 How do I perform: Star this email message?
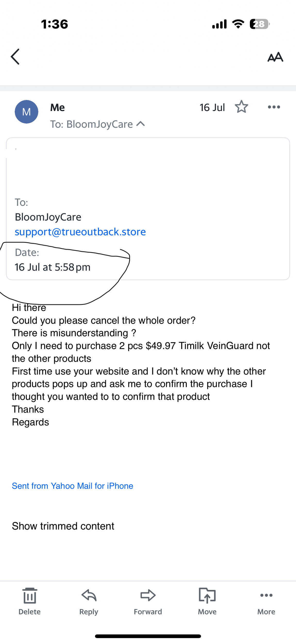[x=241, y=107]
